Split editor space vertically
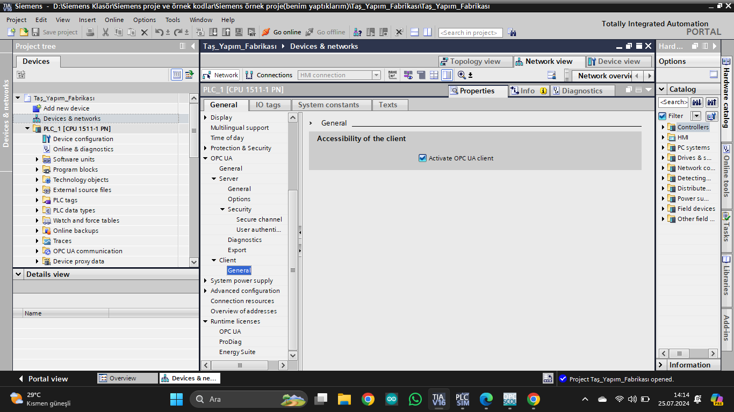 pos(428,32)
